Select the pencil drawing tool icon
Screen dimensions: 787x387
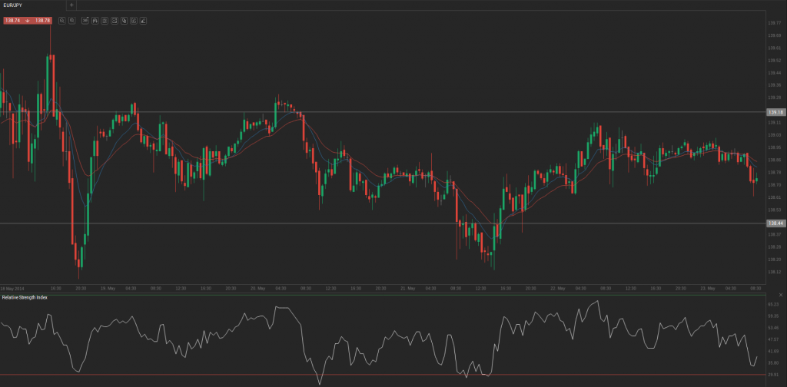[143, 21]
